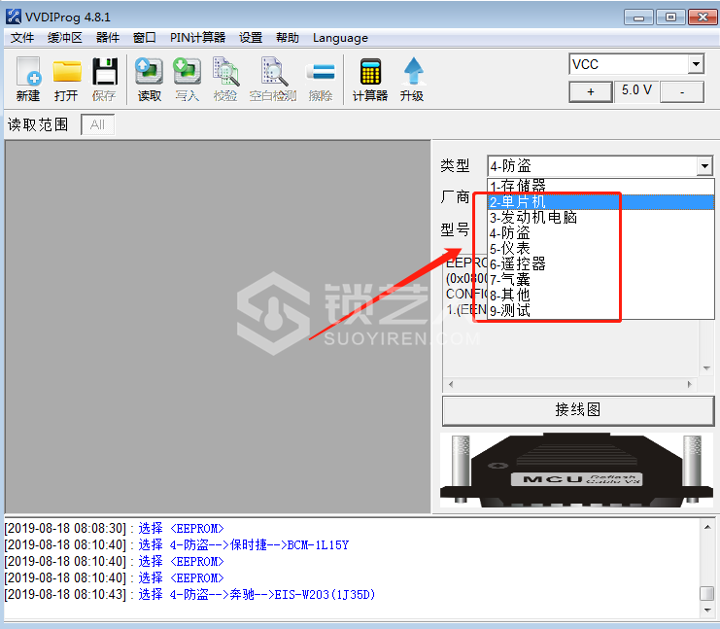
Task: Close the VVDIProg window
Action: click(x=703, y=17)
